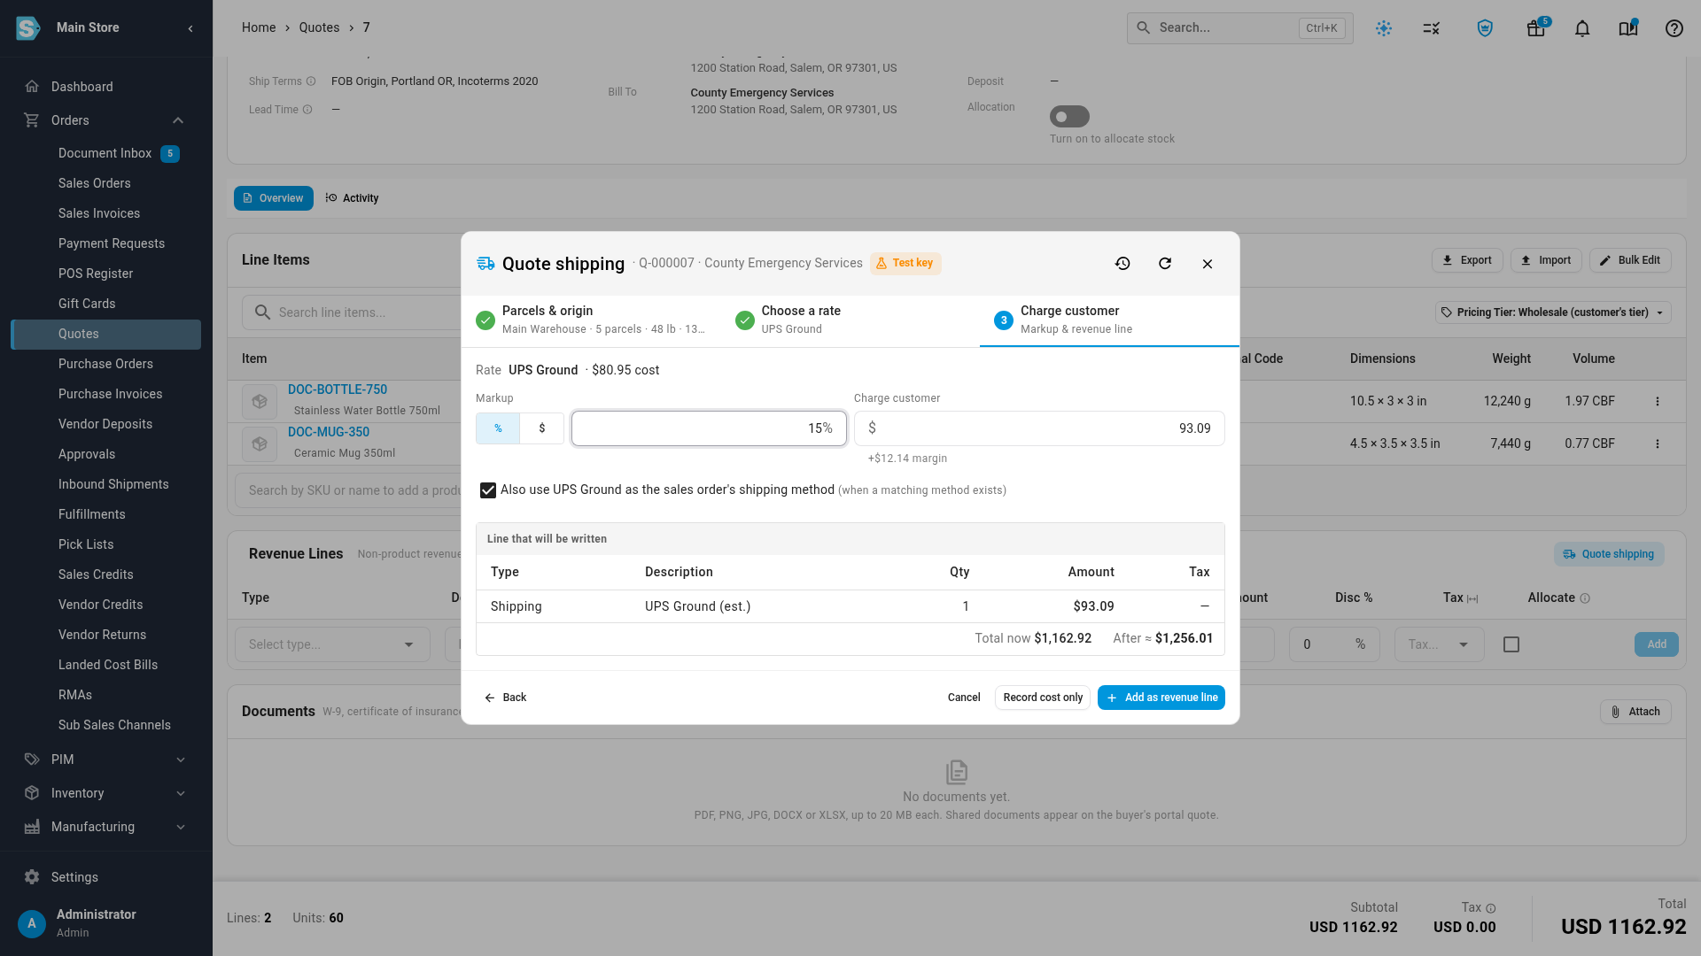Tick the Allocate checkbox in revenue lines

tap(1511, 644)
